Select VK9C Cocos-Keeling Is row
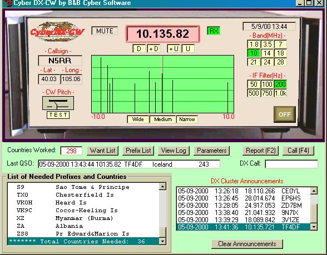Screen dimensions: 327x255 pyautogui.click(x=83, y=211)
